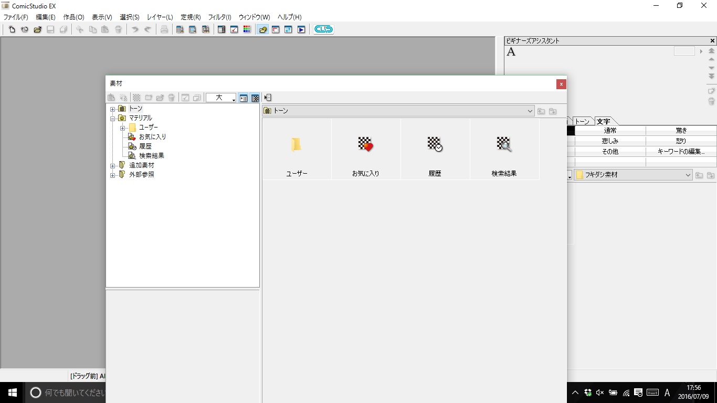Viewport: 717px width, 403px height.
Task: Expand the トーン tree node
Action: (x=113, y=109)
